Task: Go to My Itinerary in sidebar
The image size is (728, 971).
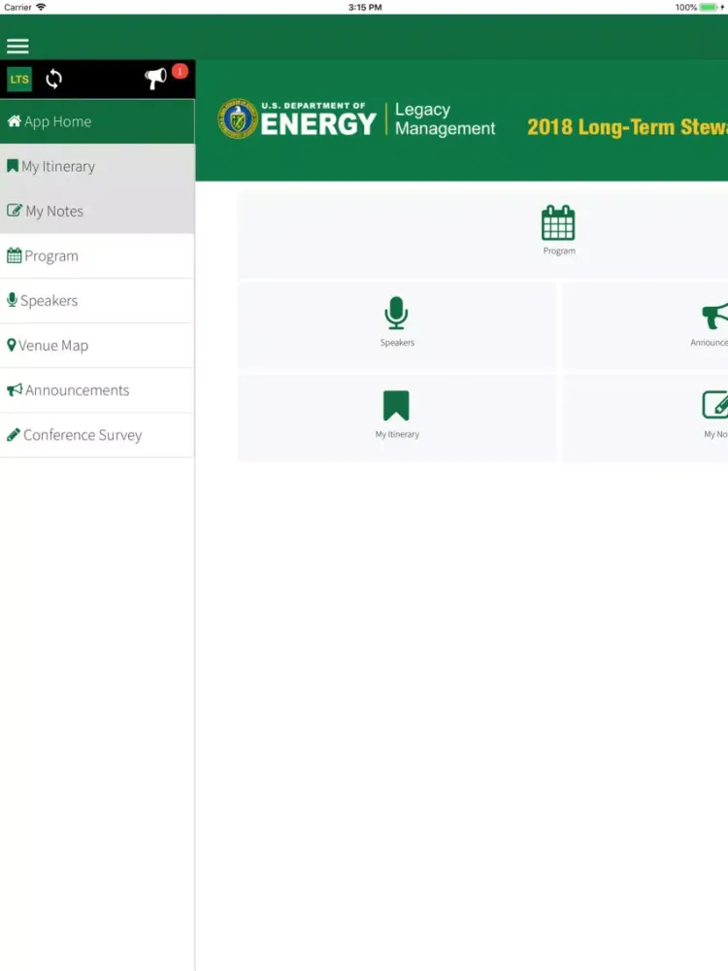Action: [97, 166]
